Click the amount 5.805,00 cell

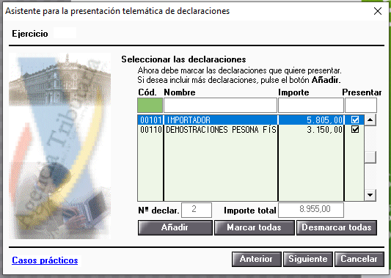click(x=311, y=120)
